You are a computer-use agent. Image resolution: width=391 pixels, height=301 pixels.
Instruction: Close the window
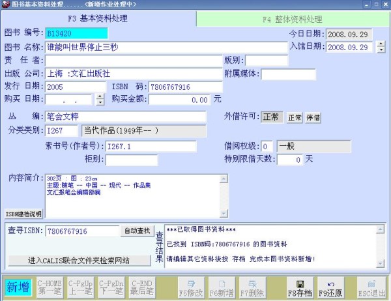click(385, 5)
